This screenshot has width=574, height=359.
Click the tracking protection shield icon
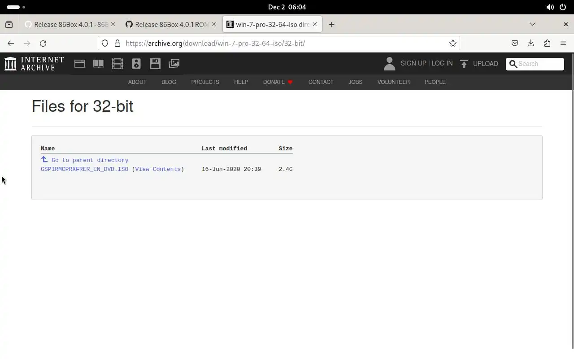(105, 43)
